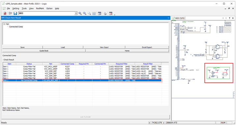
Task: Go to previous tab using left arrow
Action: pyautogui.click(x=223, y=18)
